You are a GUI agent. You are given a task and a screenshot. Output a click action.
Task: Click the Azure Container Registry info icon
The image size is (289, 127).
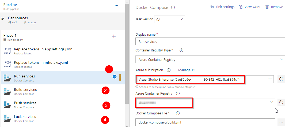click(x=178, y=94)
